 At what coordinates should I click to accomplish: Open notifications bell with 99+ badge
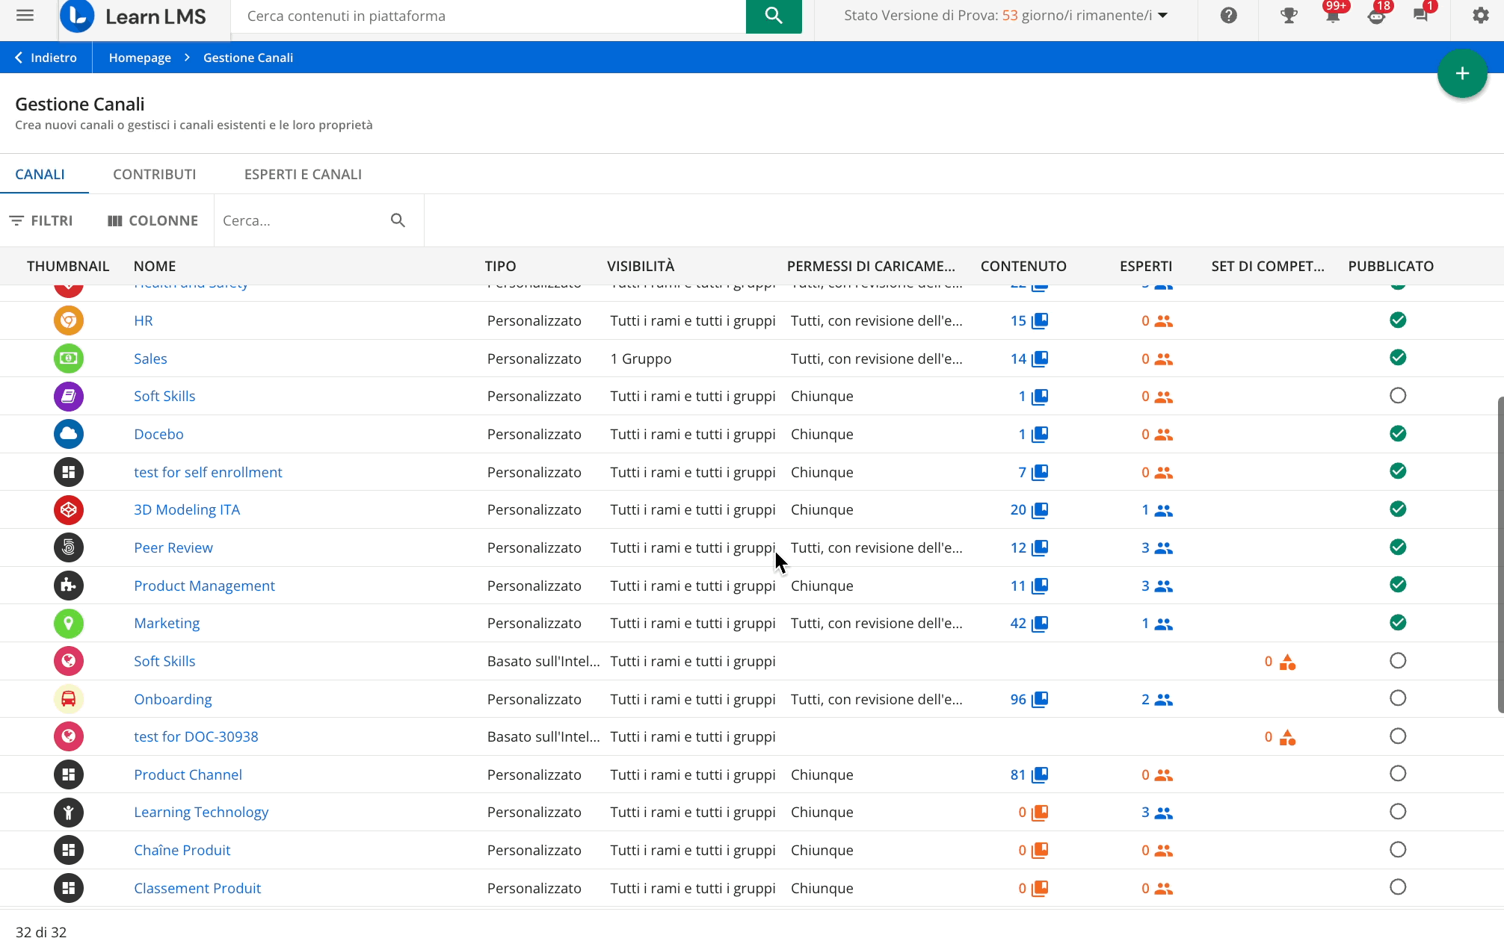(x=1333, y=15)
